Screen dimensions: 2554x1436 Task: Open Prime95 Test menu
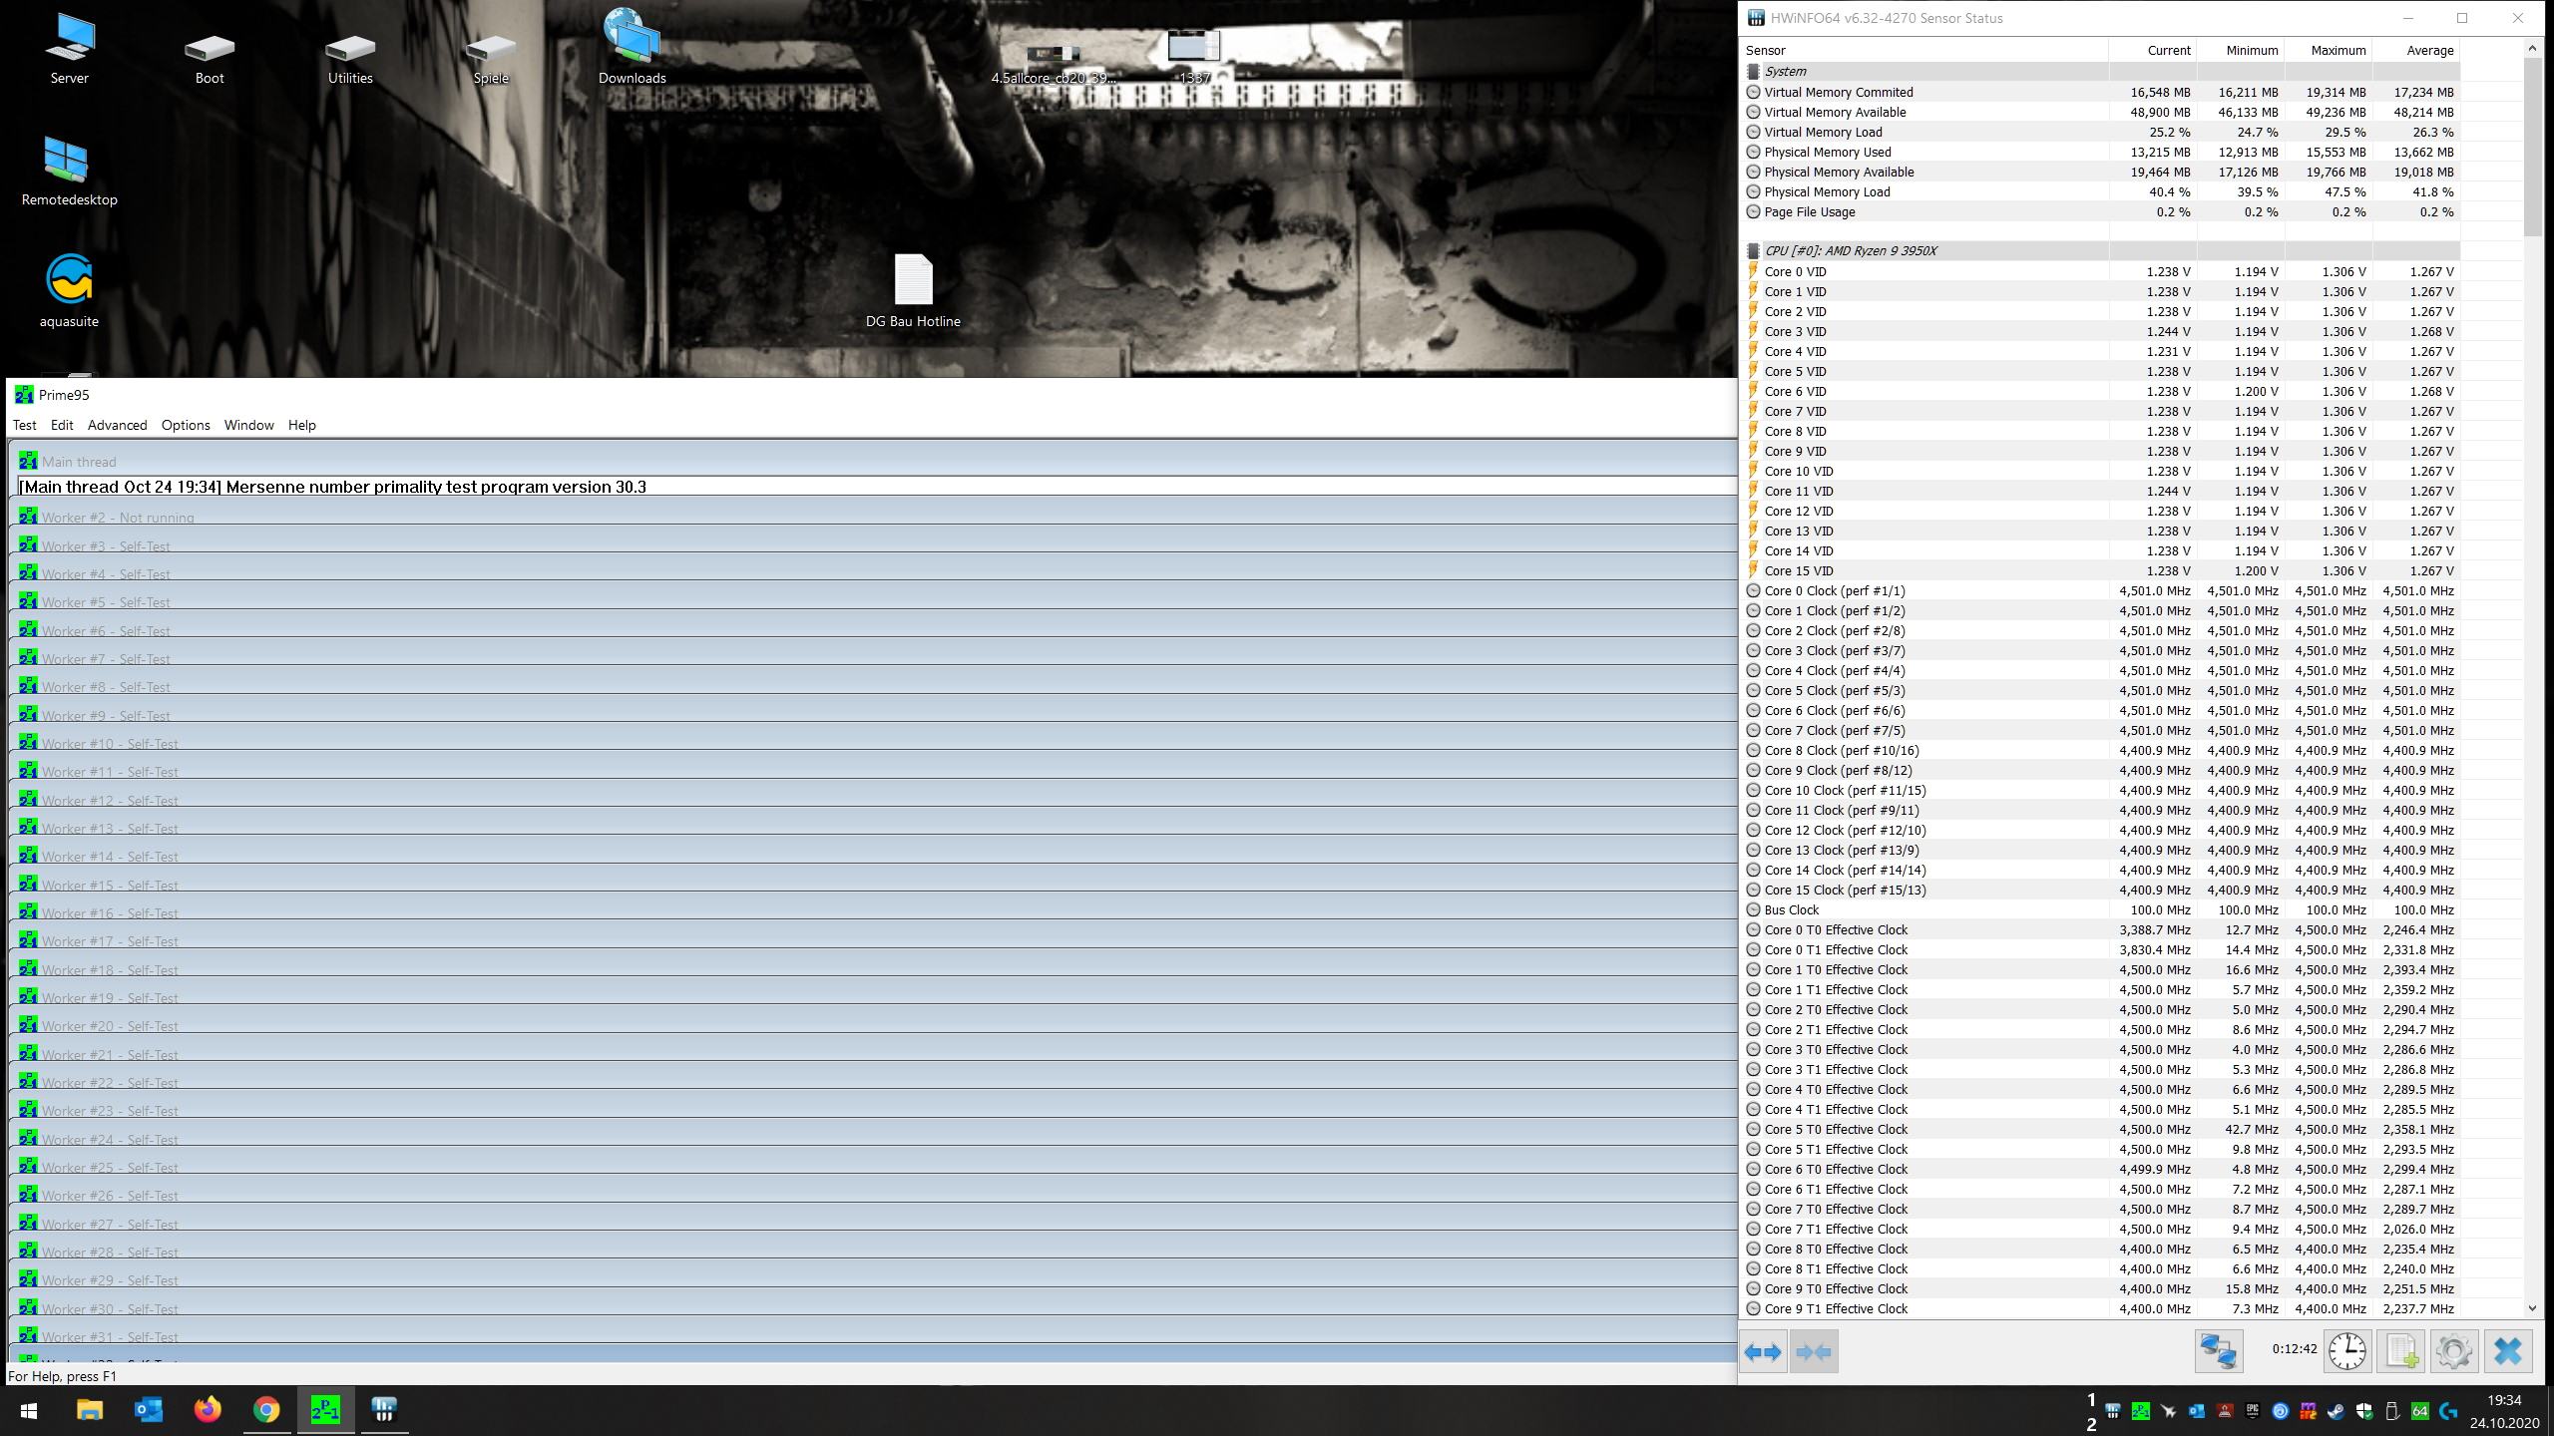pyautogui.click(x=24, y=425)
